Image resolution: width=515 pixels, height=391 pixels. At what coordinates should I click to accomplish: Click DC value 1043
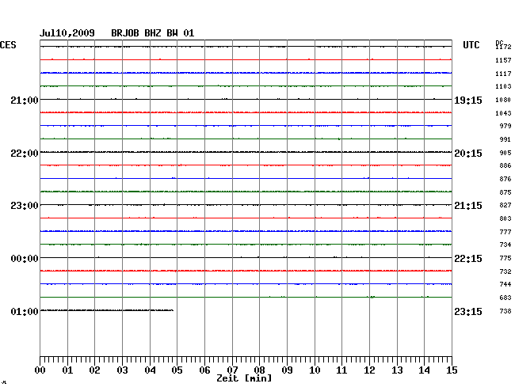point(503,113)
